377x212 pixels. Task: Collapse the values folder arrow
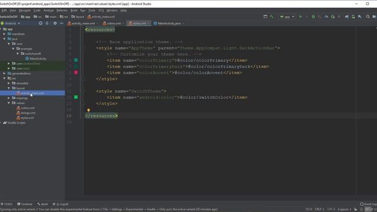[x=9, y=103]
